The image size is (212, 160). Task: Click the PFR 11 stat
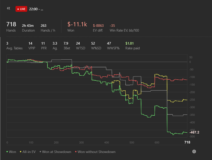click(44, 46)
